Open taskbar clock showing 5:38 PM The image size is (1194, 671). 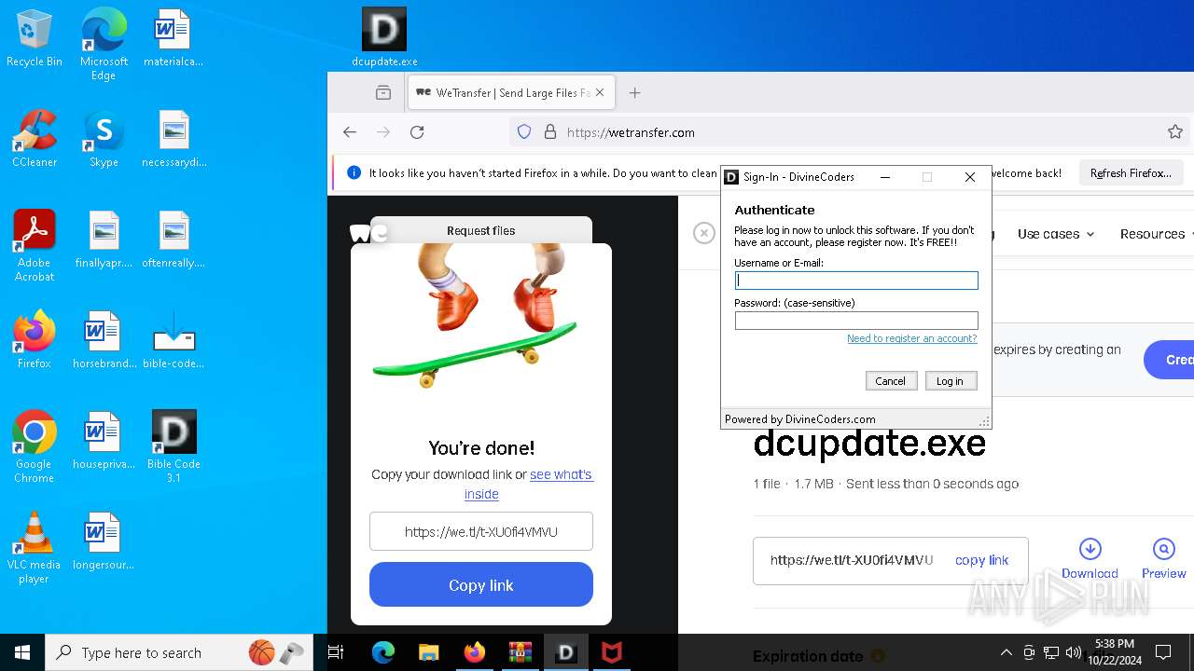[1115, 652]
